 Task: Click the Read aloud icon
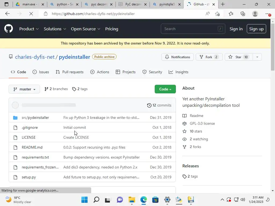pyautogui.click(x=208, y=14)
